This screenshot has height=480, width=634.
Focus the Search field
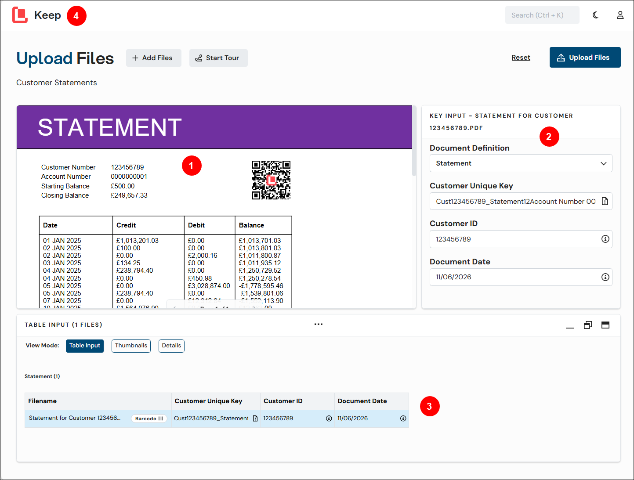coord(542,15)
